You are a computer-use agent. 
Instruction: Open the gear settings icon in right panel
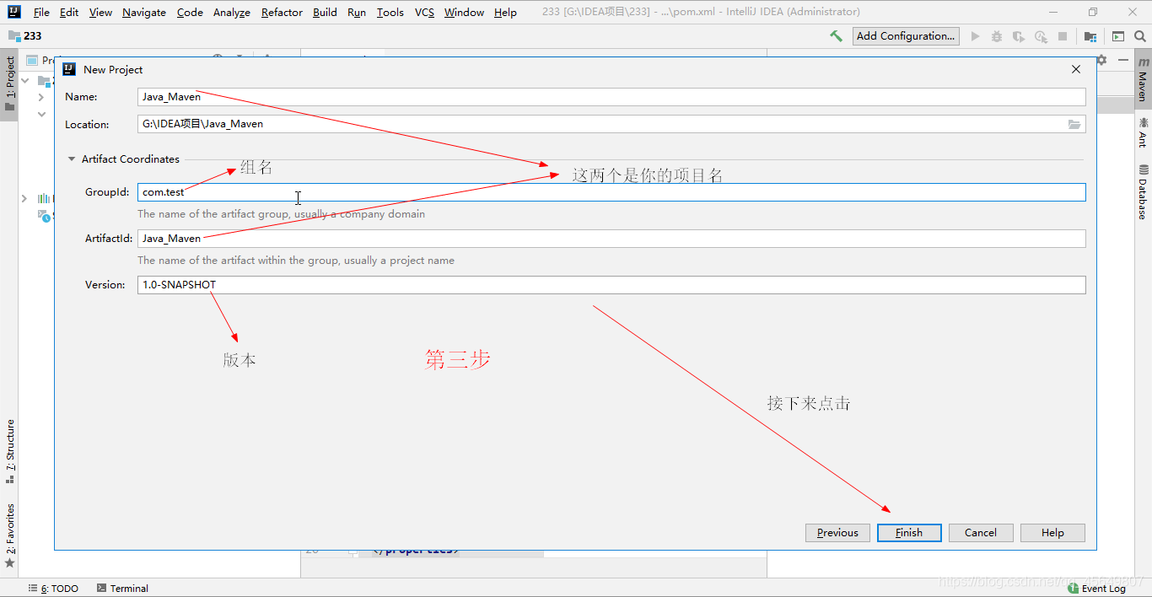tap(1101, 60)
